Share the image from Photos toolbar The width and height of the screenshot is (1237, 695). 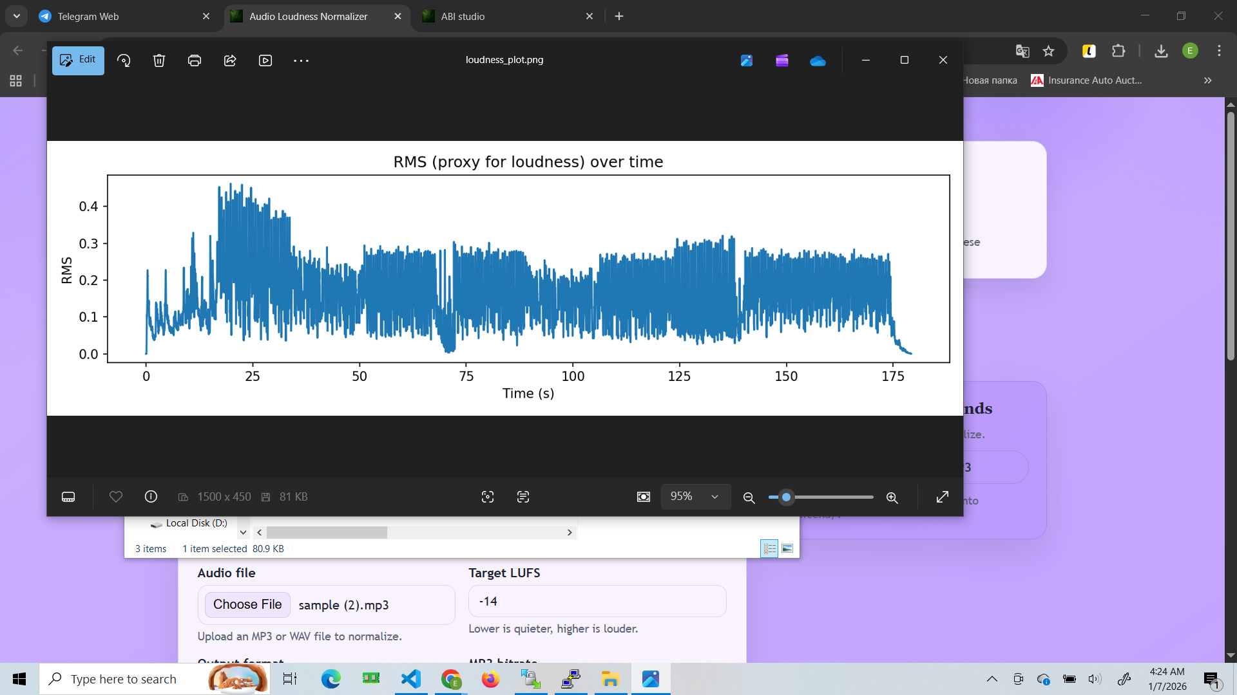coord(229,60)
